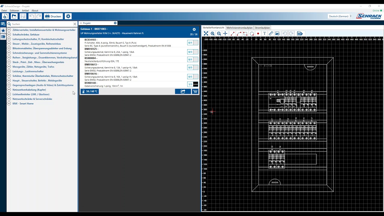Zoom out of the drawing
The height and width of the screenshot is (216, 384).
click(219, 34)
